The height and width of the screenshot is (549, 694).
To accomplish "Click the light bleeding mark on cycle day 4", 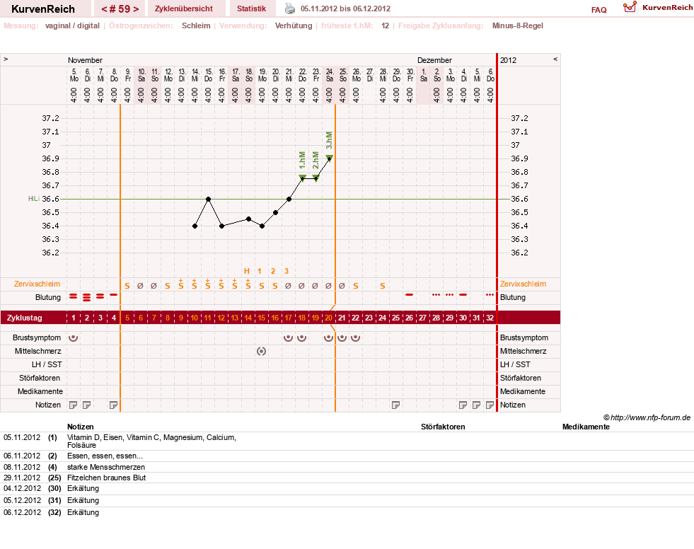I will 114,294.
